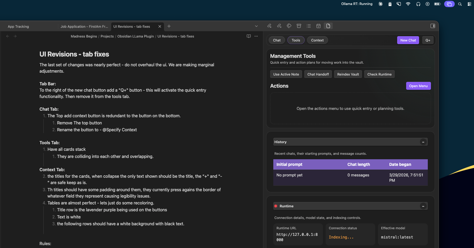Screen dimensions: 474x248
Task: Select the active file page icon in sidebar tabs
Action: 328,26
